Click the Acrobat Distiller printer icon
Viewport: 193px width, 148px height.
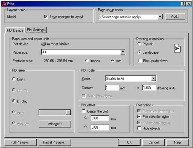coord(43,44)
